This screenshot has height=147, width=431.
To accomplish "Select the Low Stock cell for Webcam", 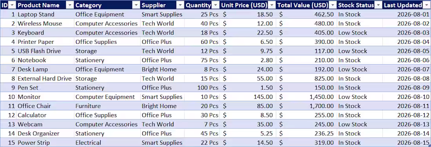I will pos(359,124).
